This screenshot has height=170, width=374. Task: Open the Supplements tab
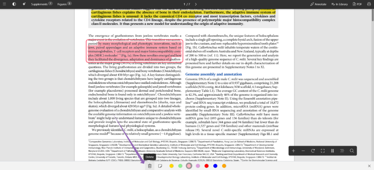42,4
